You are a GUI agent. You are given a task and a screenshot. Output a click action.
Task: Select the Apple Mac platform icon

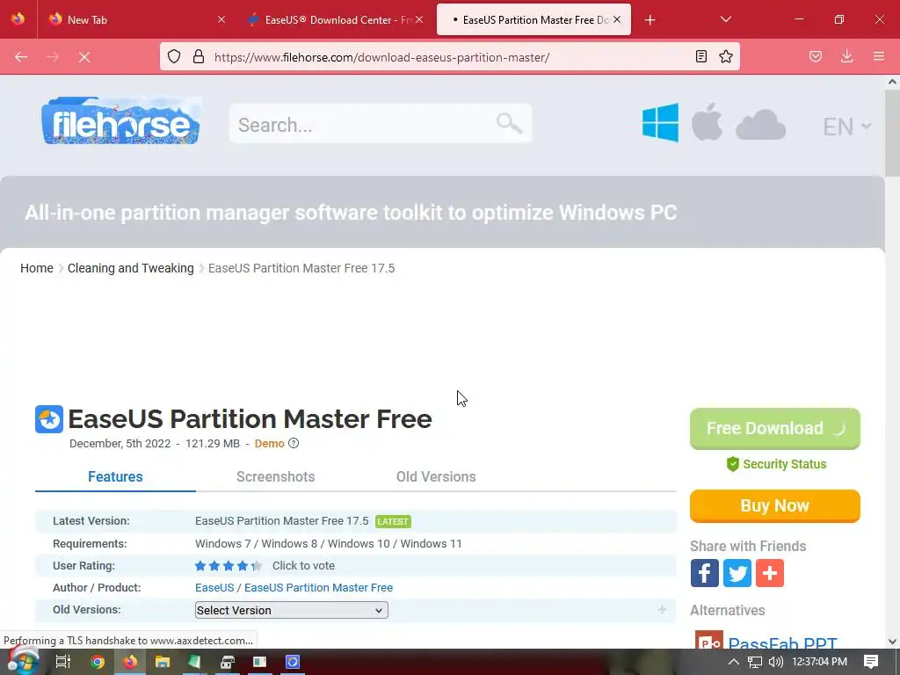[707, 121]
